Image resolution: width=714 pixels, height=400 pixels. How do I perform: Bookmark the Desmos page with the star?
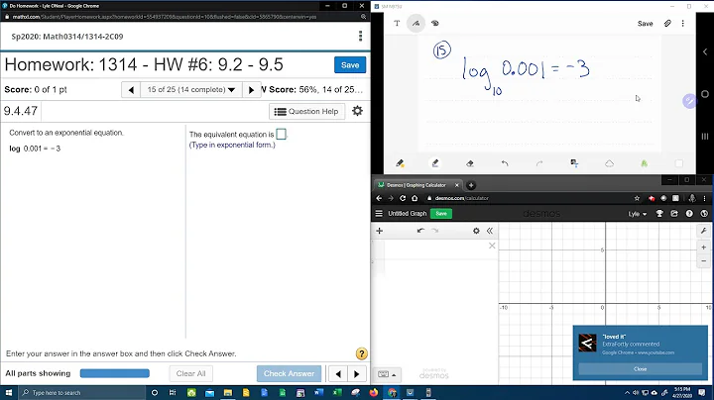click(637, 198)
